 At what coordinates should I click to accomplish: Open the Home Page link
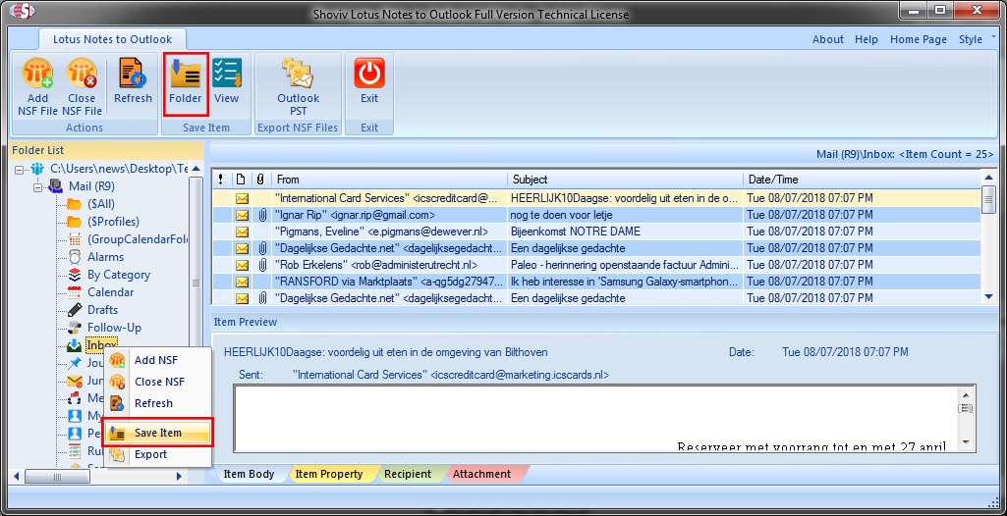point(918,39)
